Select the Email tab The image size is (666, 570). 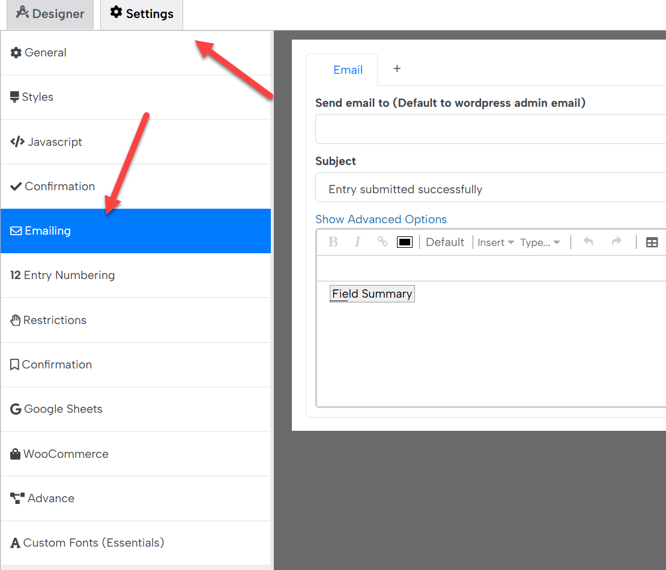[348, 70]
